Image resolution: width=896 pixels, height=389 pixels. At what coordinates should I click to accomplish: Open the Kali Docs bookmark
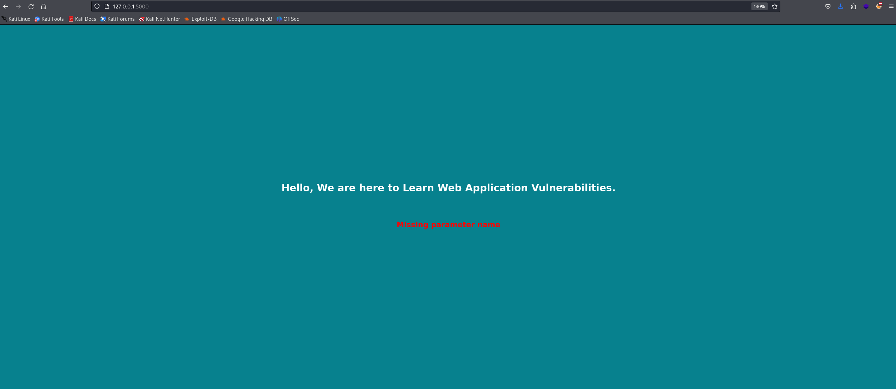pyautogui.click(x=82, y=19)
